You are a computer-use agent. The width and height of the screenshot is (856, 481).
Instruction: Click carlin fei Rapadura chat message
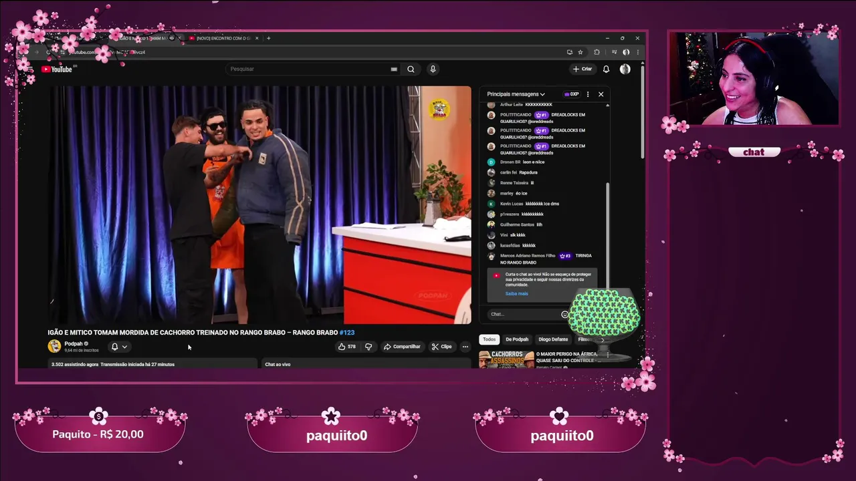[x=545, y=172]
